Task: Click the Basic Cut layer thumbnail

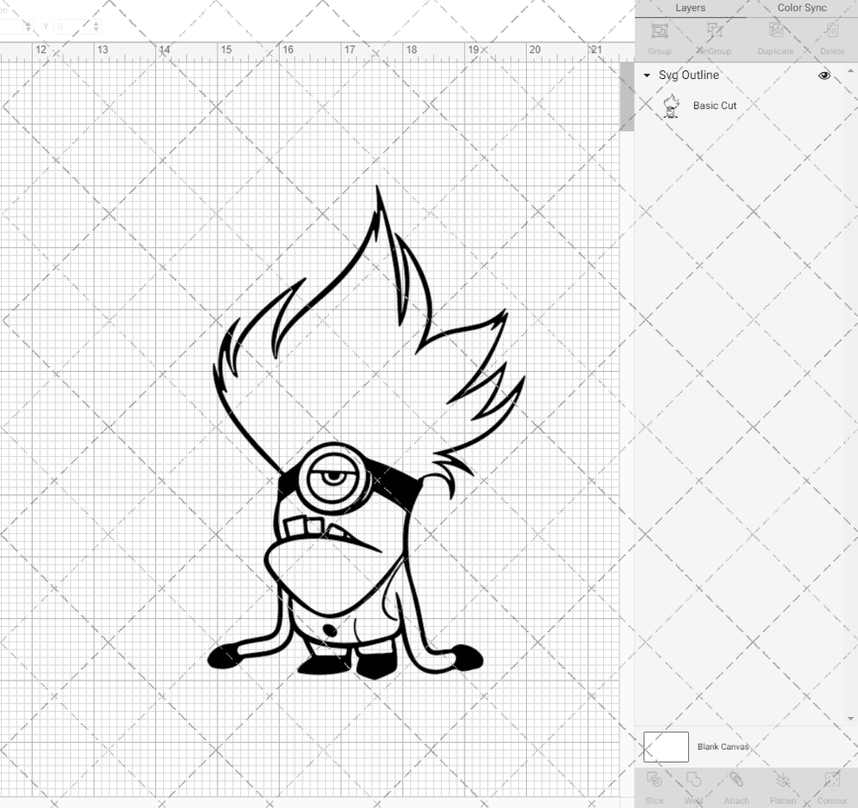Action: [671, 105]
